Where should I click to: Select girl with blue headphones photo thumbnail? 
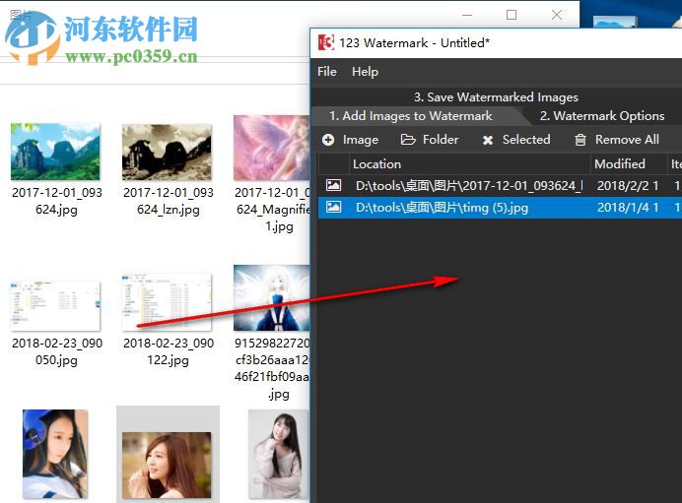coord(55,454)
